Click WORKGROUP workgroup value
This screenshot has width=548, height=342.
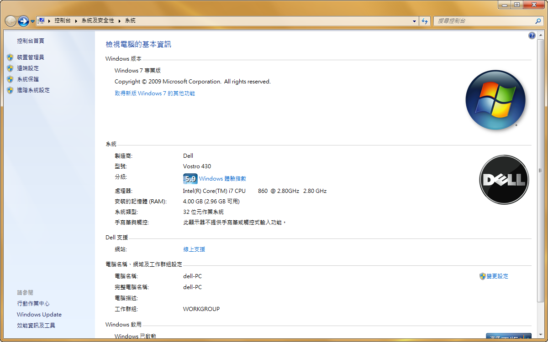pyautogui.click(x=201, y=309)
